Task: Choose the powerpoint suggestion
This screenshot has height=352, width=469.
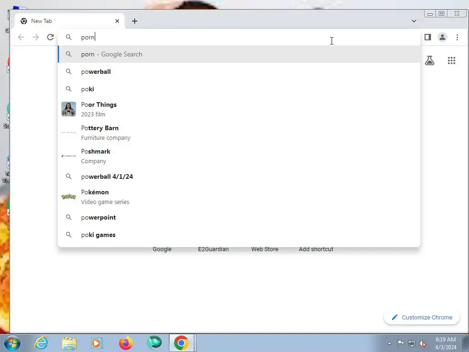Action: (239, 217)
